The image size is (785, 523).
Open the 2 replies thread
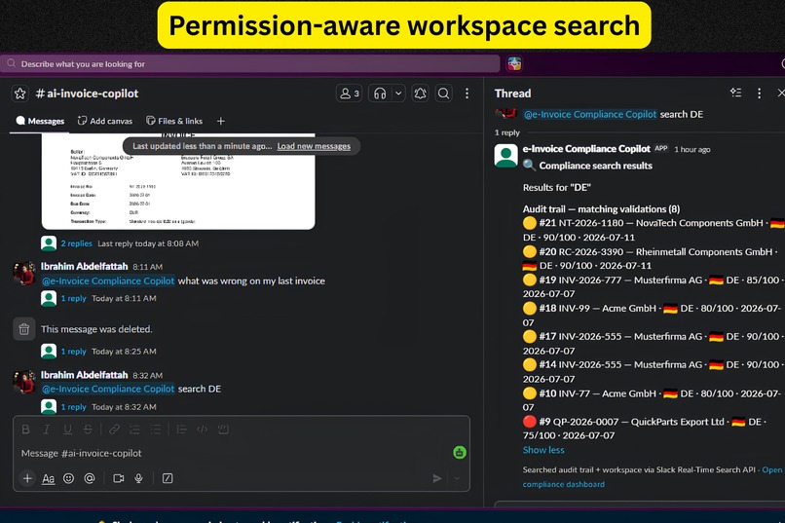pyautogui.click(x=77, y=243)
